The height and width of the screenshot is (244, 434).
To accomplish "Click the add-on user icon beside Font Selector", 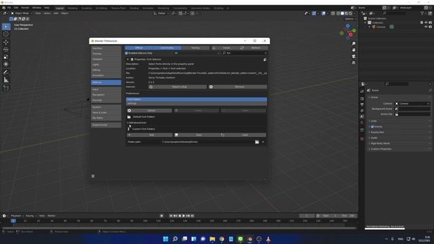I will pos(265,60).
